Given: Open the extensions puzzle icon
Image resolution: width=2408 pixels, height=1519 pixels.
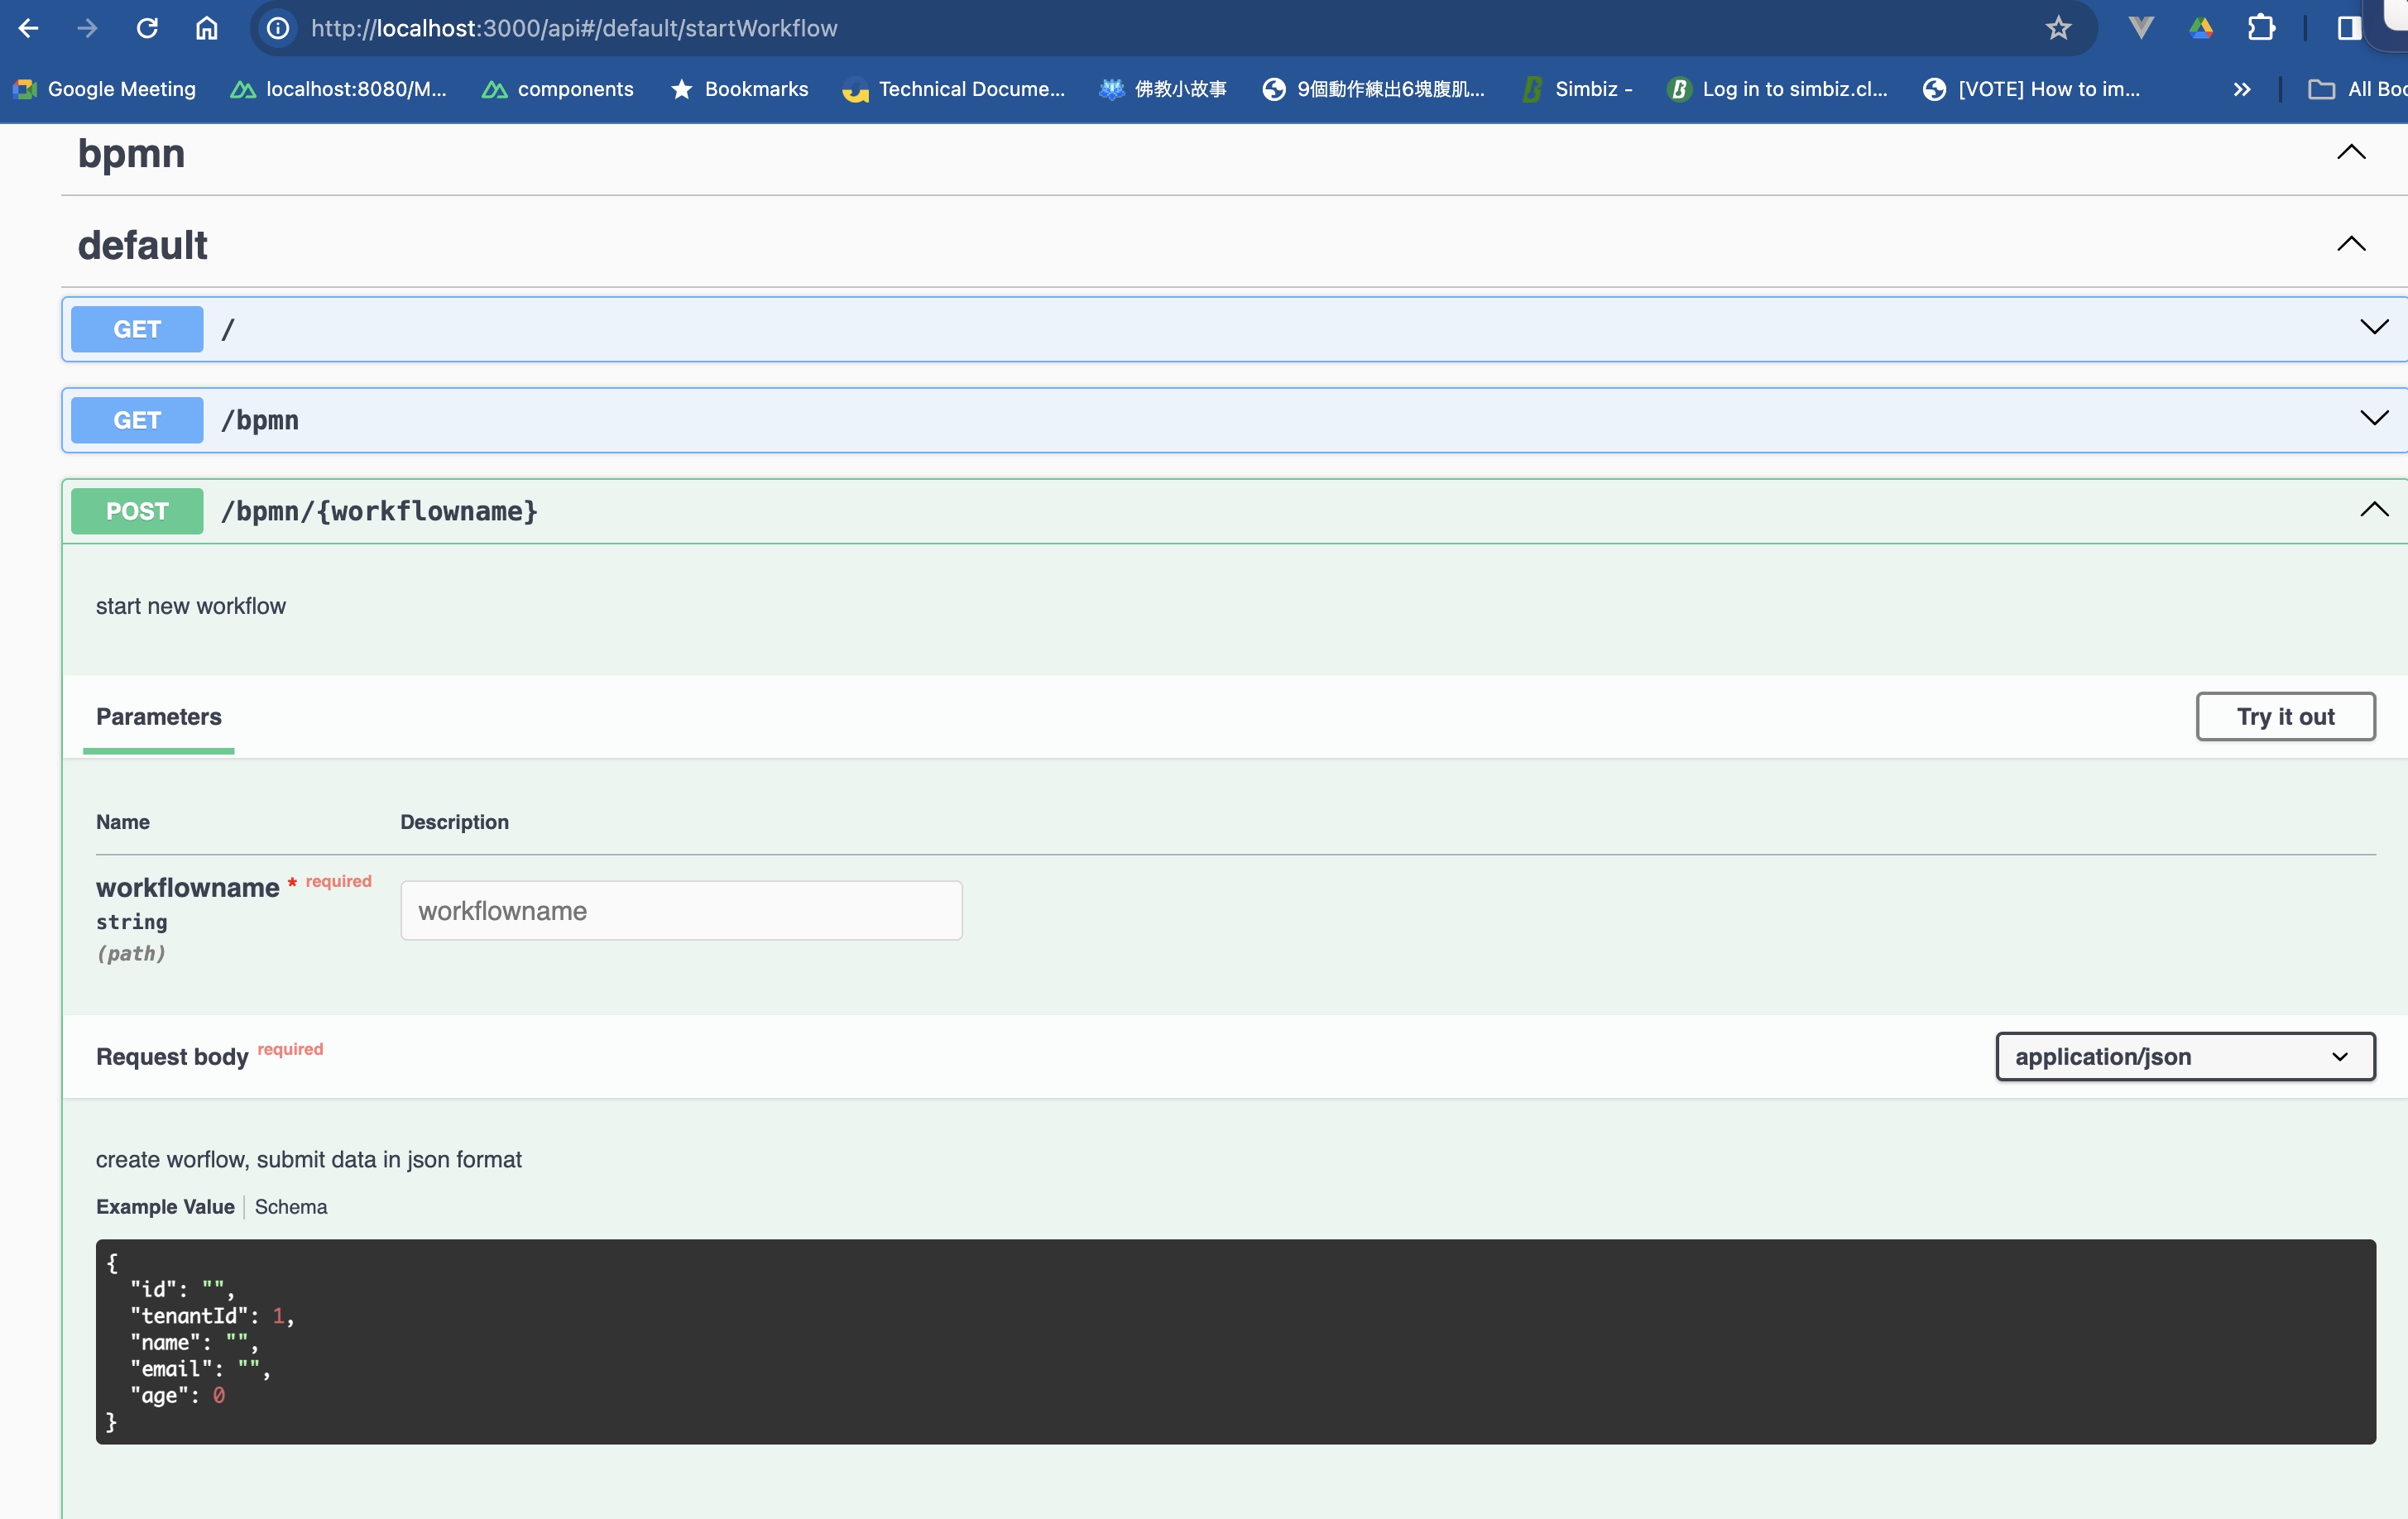Looking at the screenshot, I should (x=2261, y=28).
